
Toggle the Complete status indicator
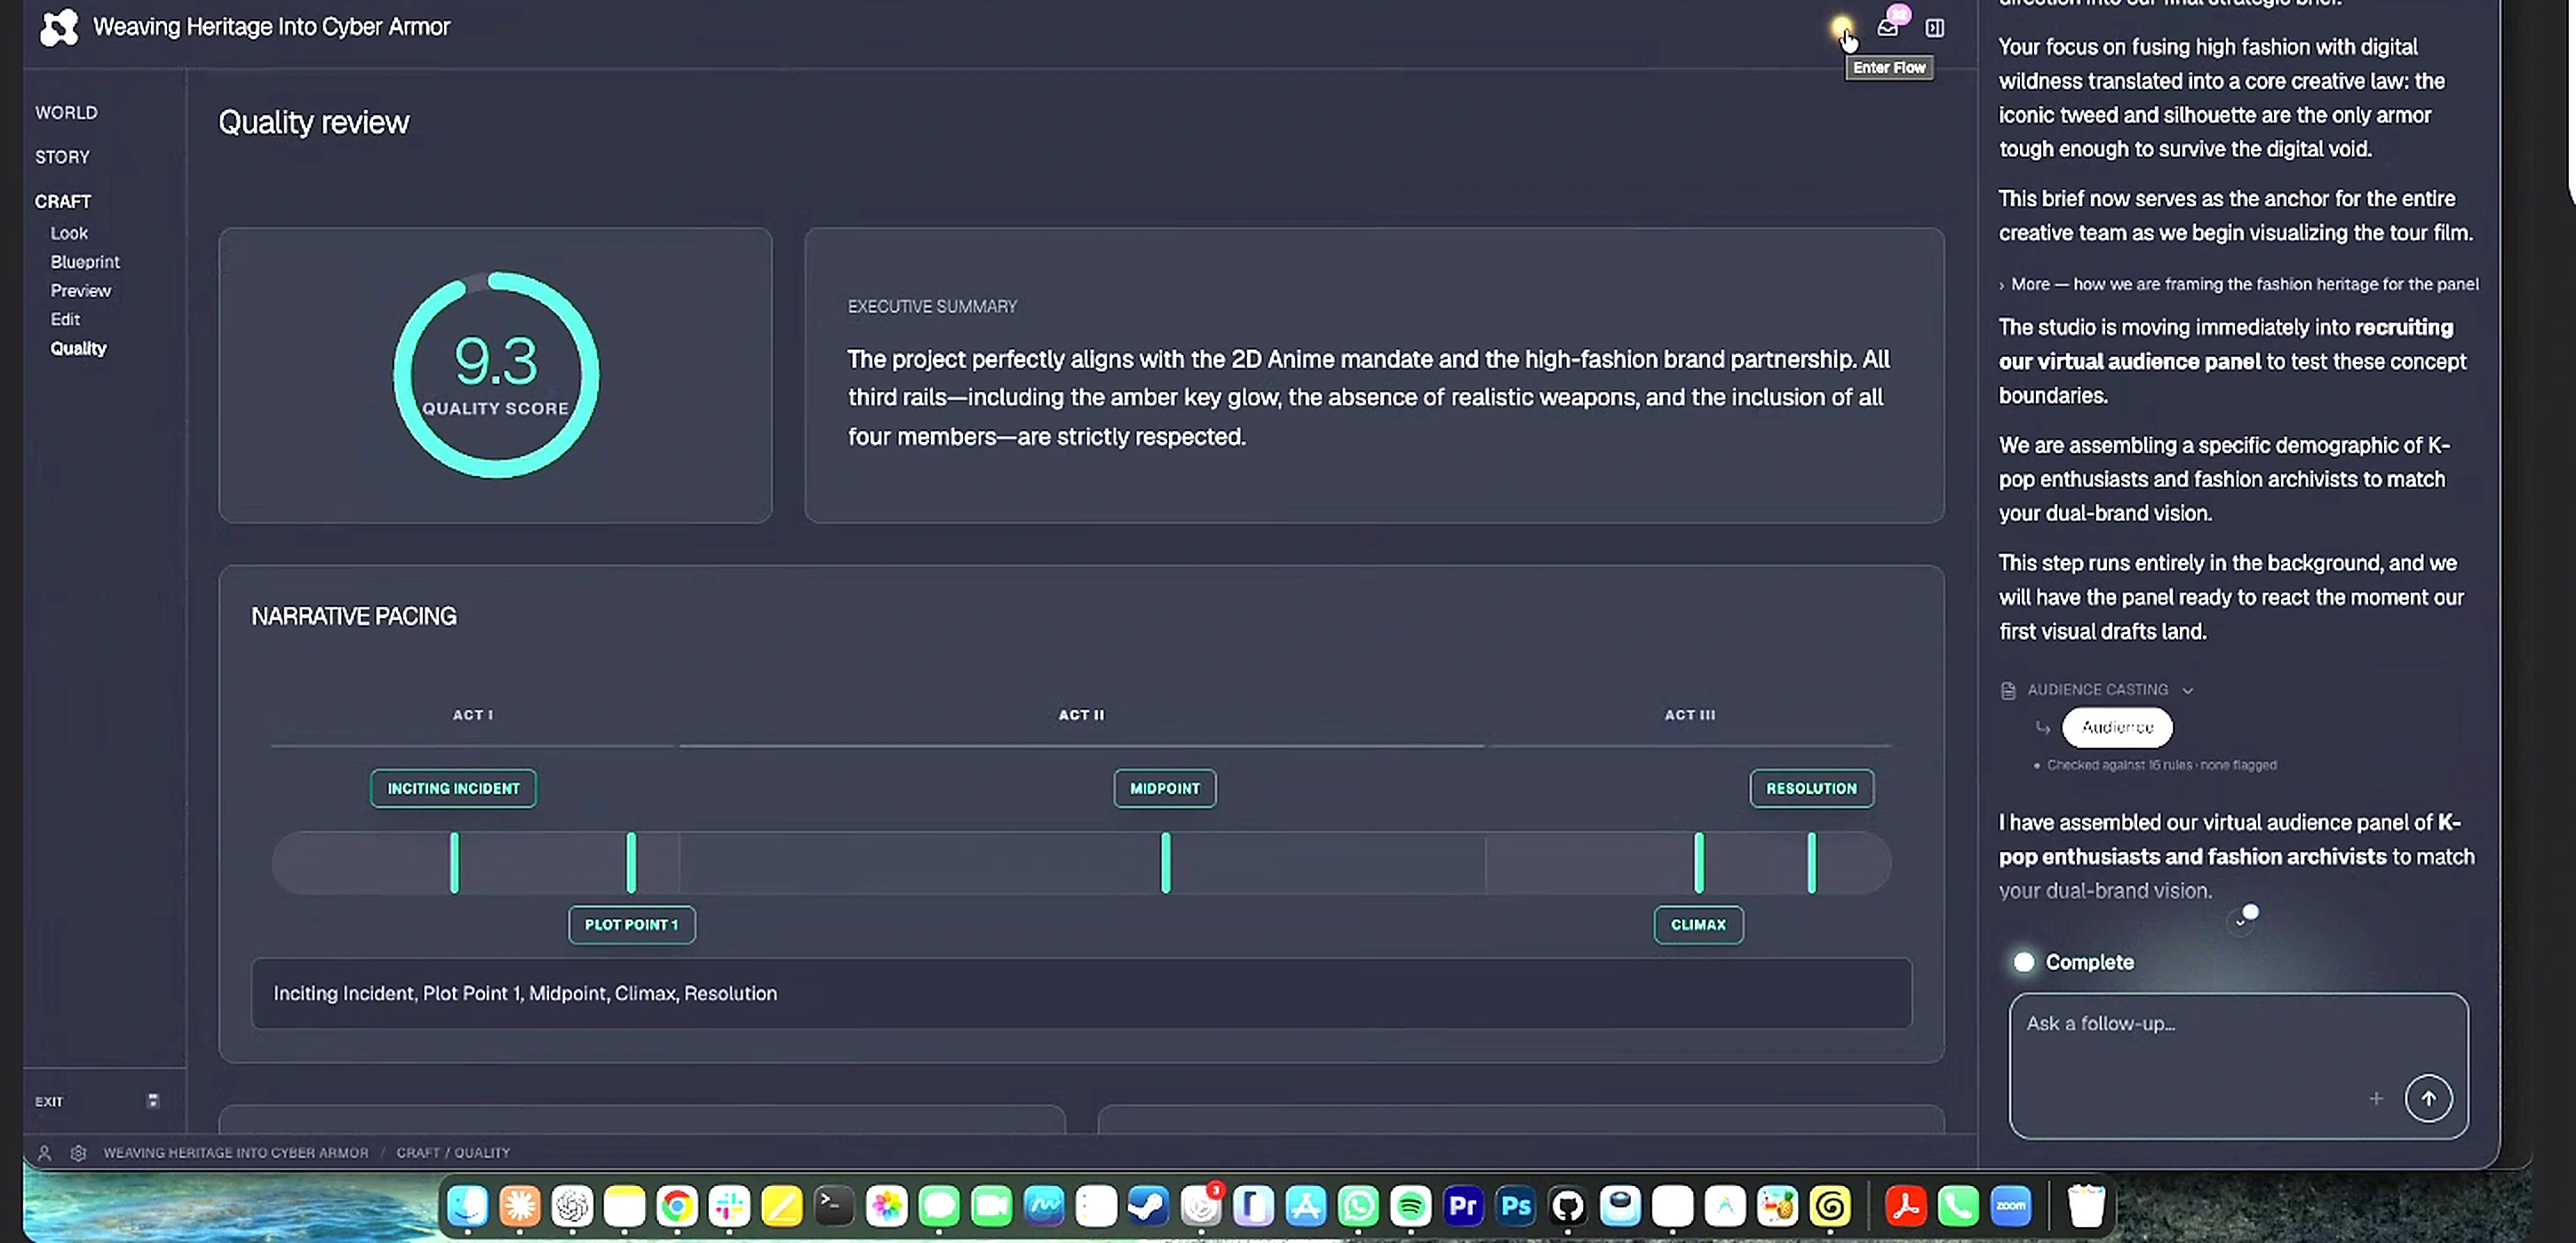pos(2024,962)
